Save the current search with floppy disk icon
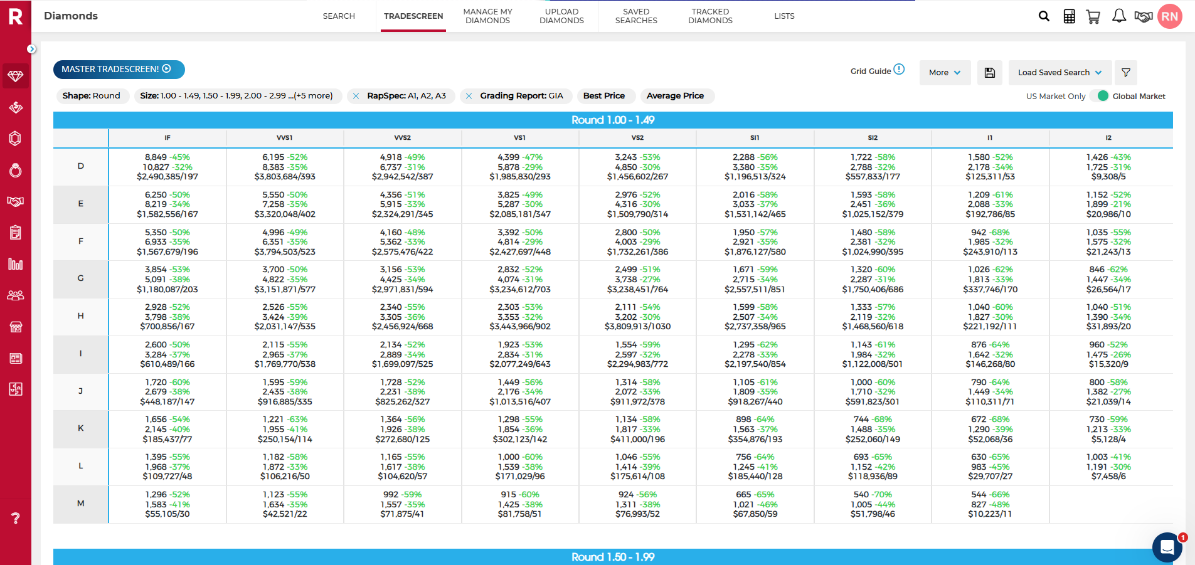 point(990,73)
